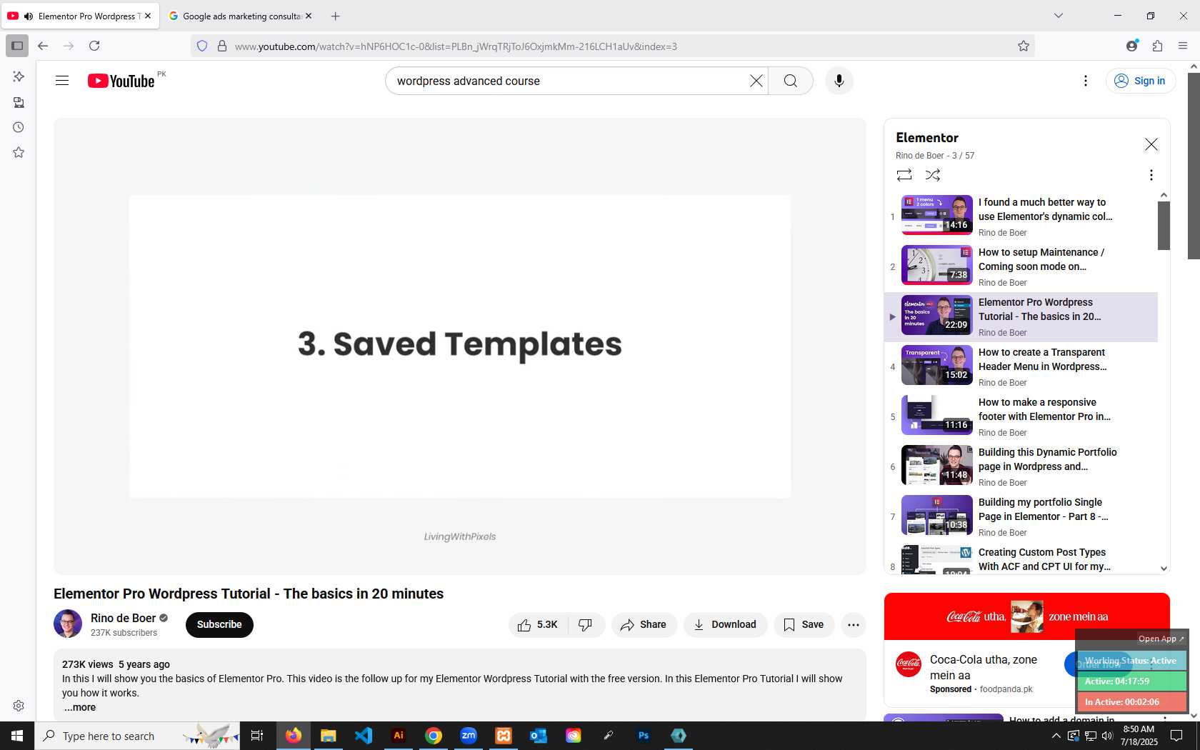
Task: Subscribe to Rino de Boer
Action: (x=219, y=624)
